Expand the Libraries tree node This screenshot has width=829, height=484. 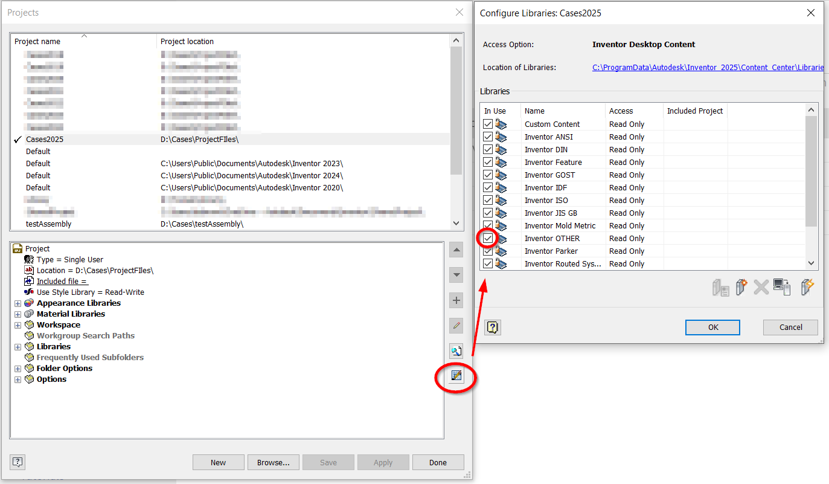coord(18,347)
